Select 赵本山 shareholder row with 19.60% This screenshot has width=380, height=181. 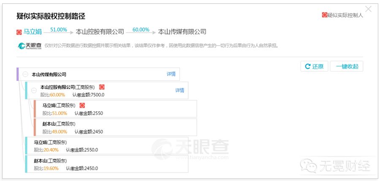pyautogui.click(x=107, y=164)
